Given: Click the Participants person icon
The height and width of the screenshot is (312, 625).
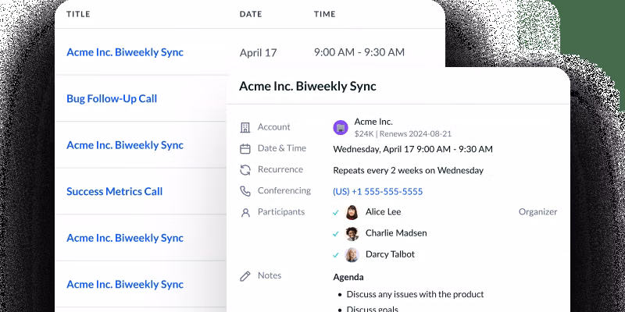Looking at the screenshot, I should [245, 212].
